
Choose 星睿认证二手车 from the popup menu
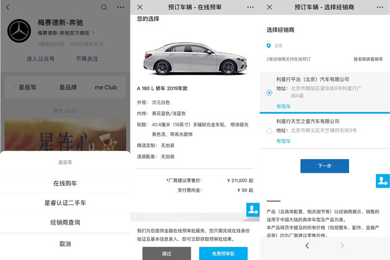click(x=65, y=203)
